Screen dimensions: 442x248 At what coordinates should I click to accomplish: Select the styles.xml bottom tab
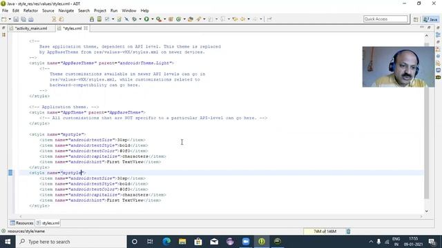[48, 223]
